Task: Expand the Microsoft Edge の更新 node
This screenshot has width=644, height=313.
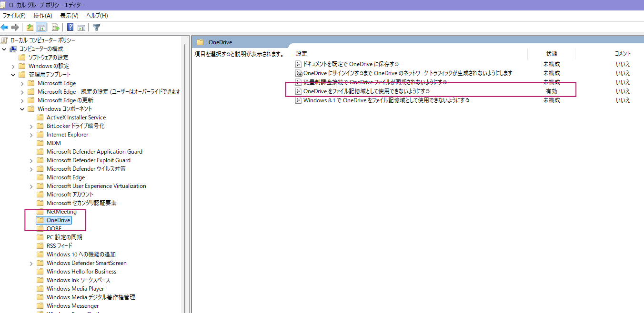Action: coord(22,100)
